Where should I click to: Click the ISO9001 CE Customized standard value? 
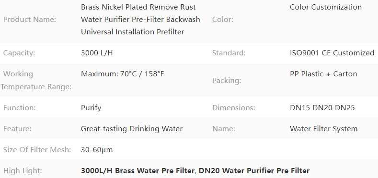point(332,53)
